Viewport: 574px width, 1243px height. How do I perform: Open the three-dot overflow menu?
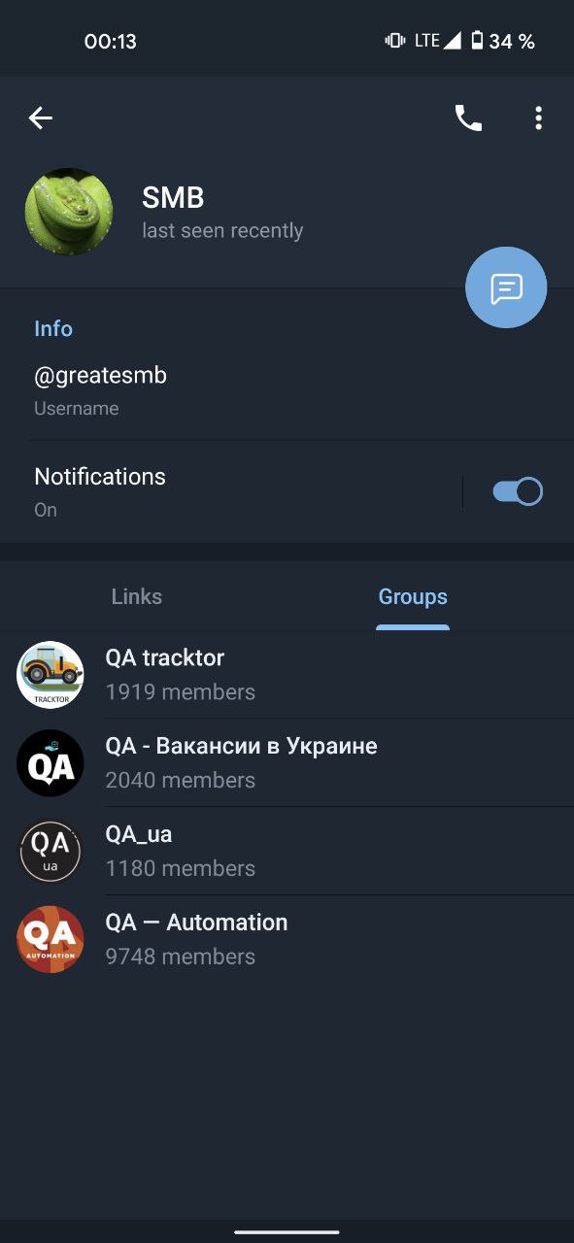538,118
